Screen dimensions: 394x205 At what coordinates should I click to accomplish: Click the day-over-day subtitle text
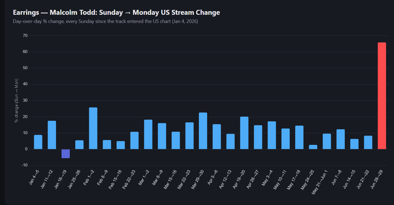[105, 21]
